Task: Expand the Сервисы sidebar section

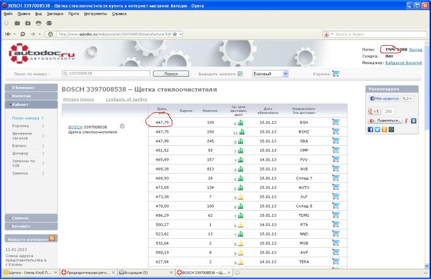Action: click(x=31, y=218)
